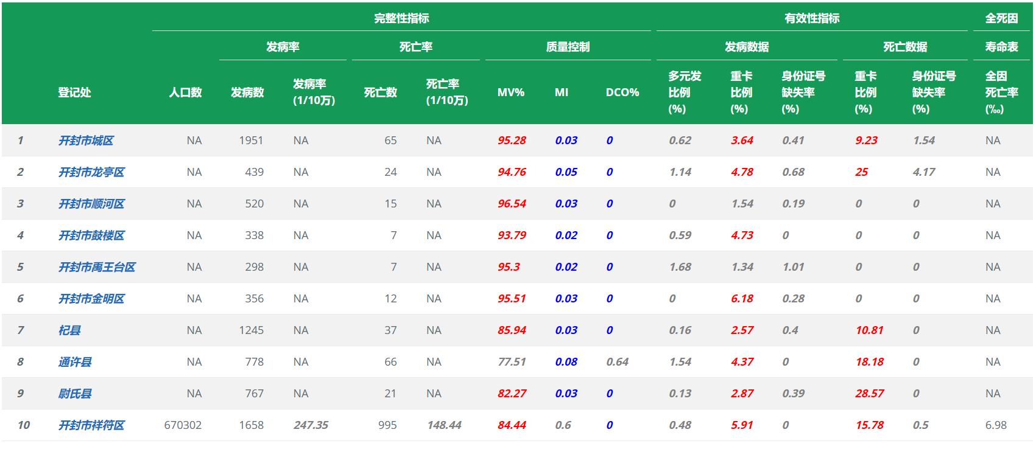1036x449 pixels.
Task: Click the 多元发比例 column header
Action: pos(685,92)
